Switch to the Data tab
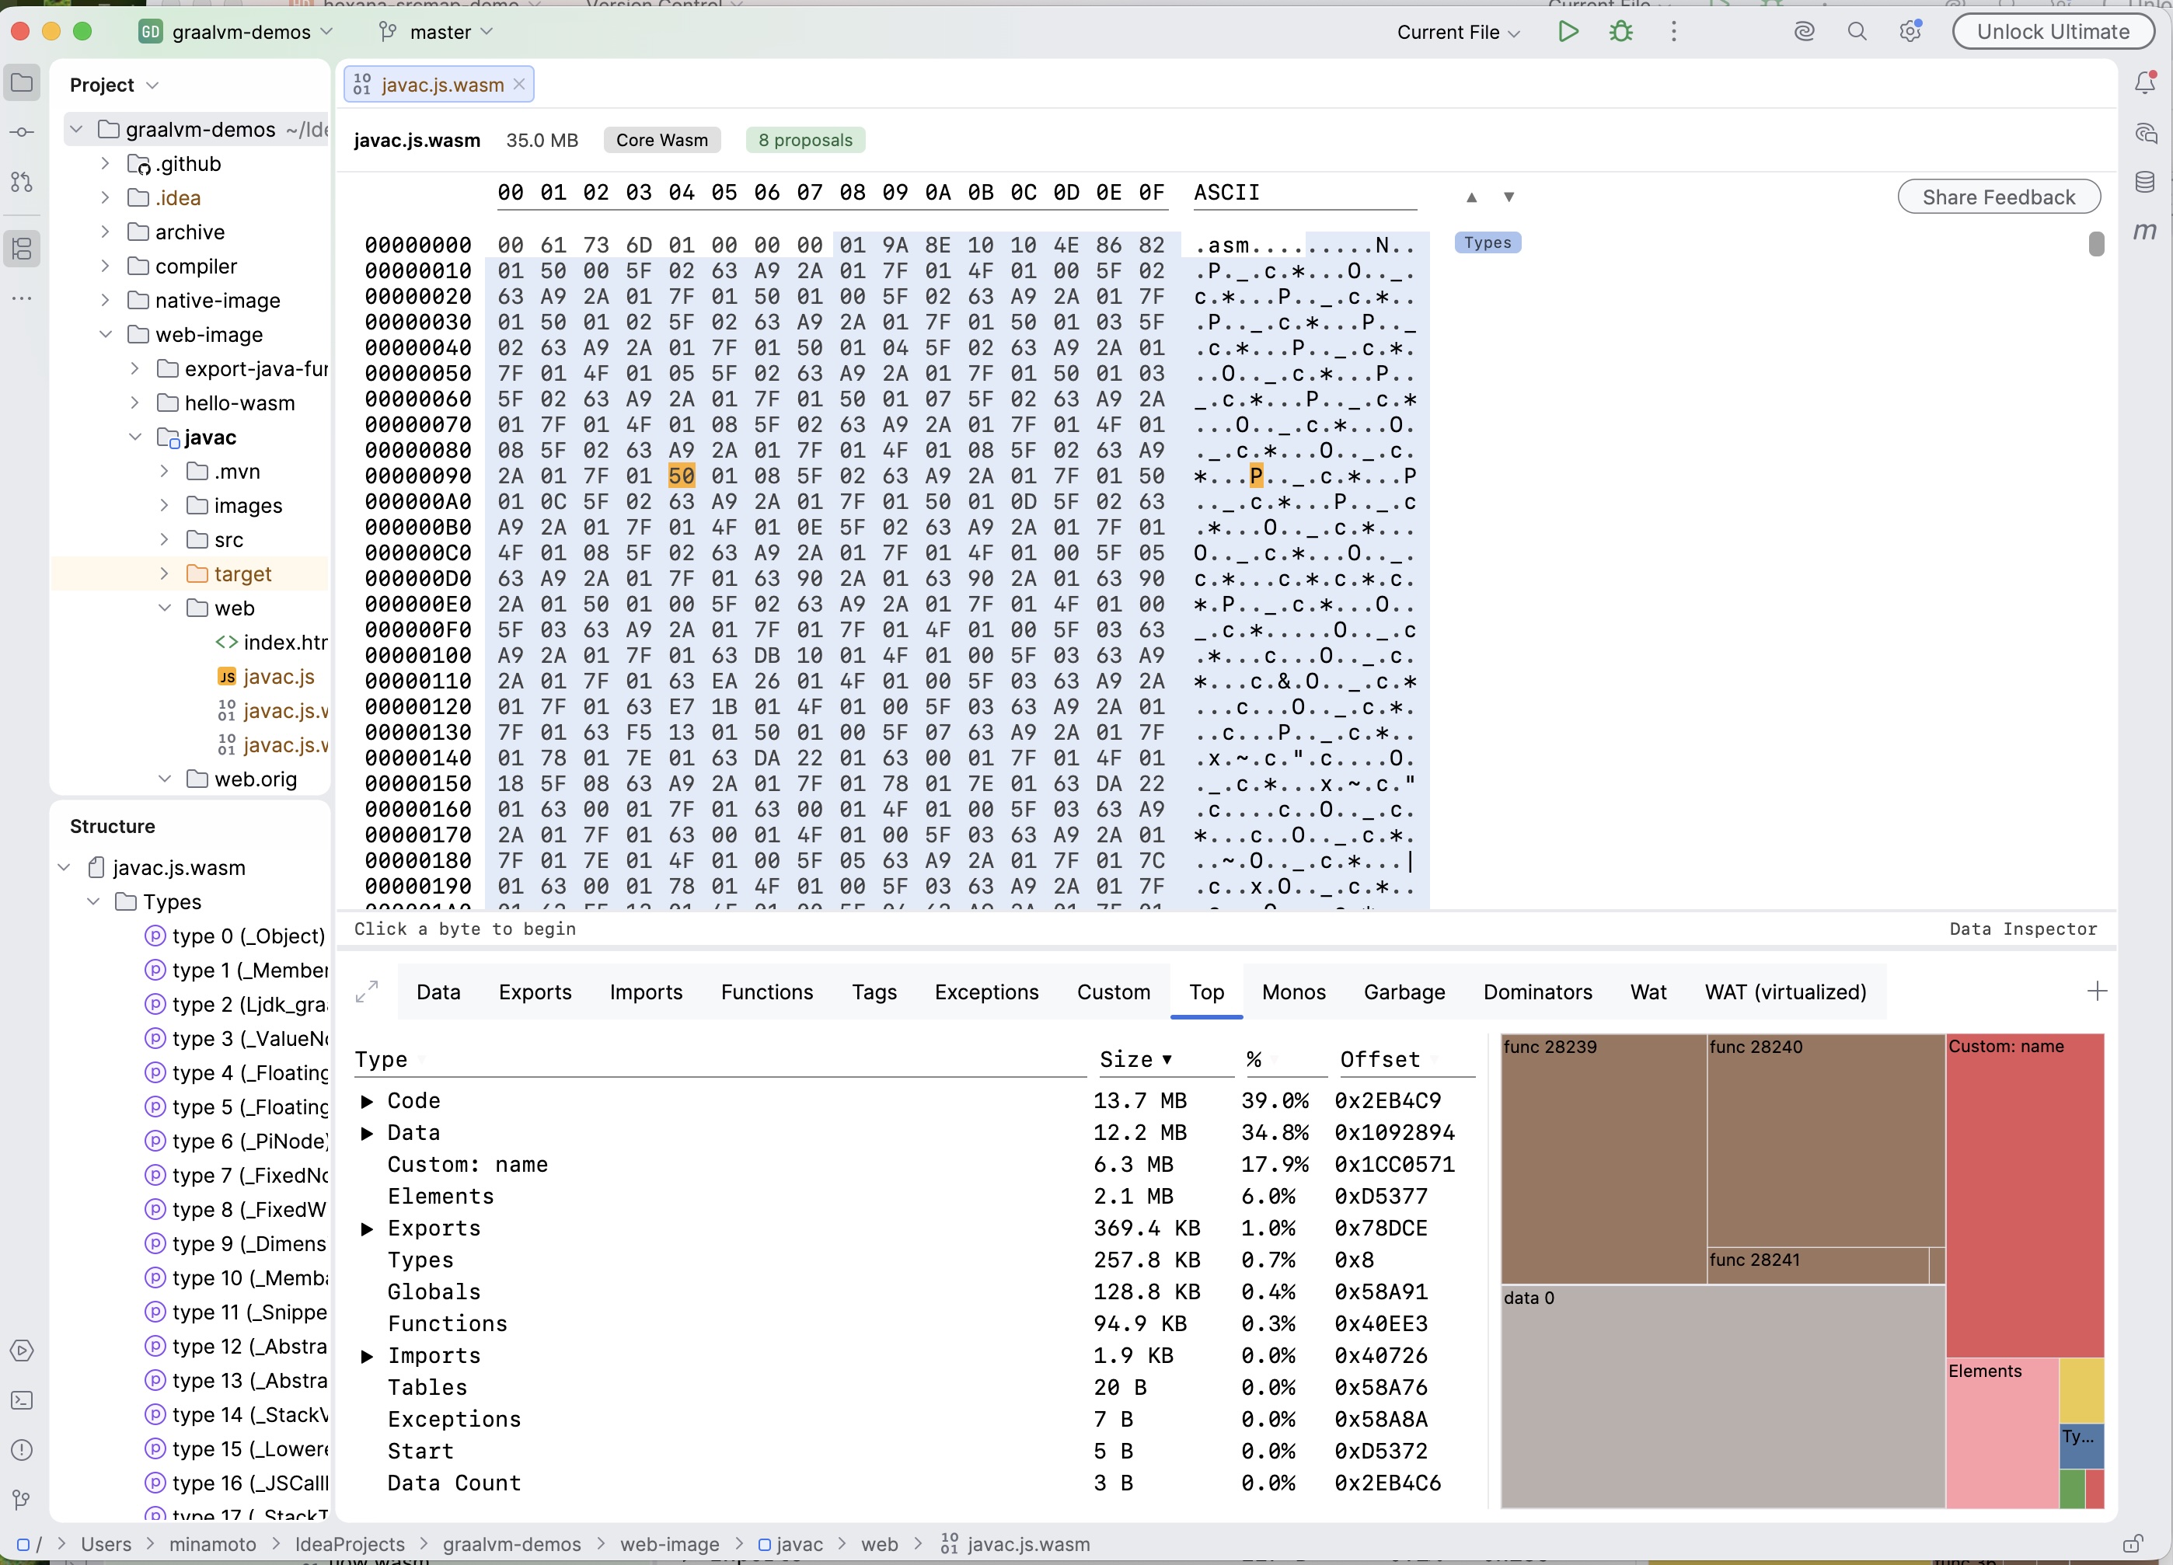The height and width of the screenshot is (1565, 2173). tap(438, 992)
